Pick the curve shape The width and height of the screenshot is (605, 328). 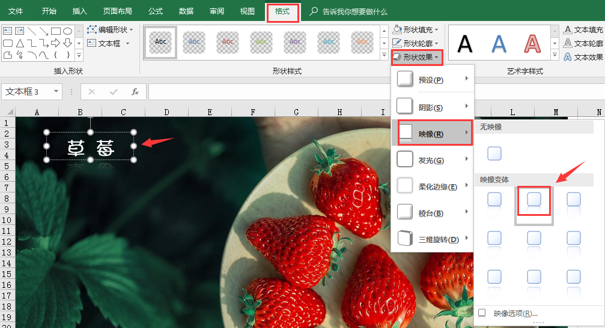(x=44, y=55)
